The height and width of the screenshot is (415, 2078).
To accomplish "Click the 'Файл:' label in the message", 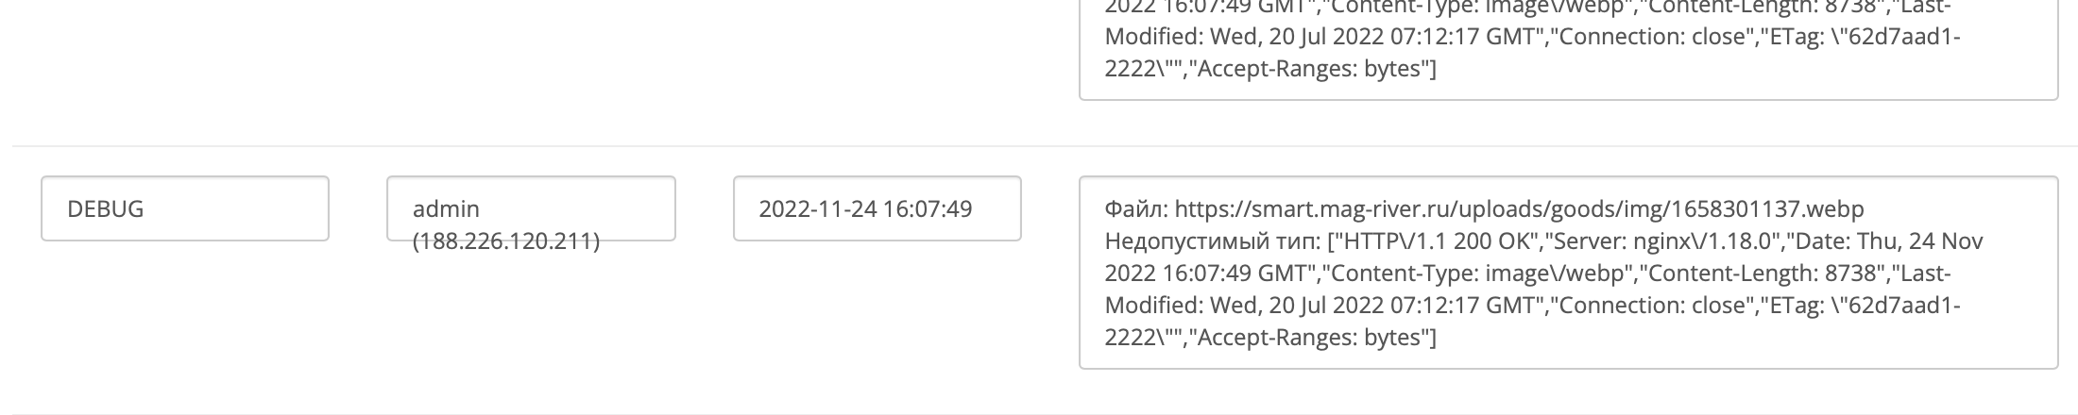I will [1136, 208].
